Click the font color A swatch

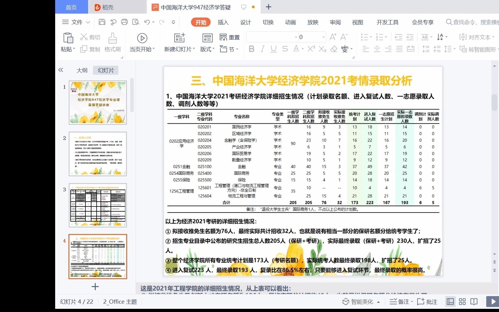click(x=296, y=49)
